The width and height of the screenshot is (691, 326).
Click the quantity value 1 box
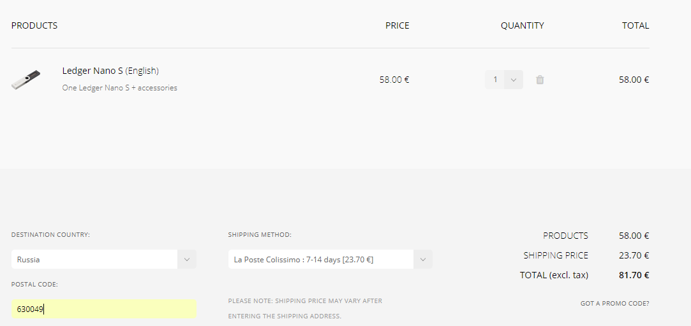495,80
